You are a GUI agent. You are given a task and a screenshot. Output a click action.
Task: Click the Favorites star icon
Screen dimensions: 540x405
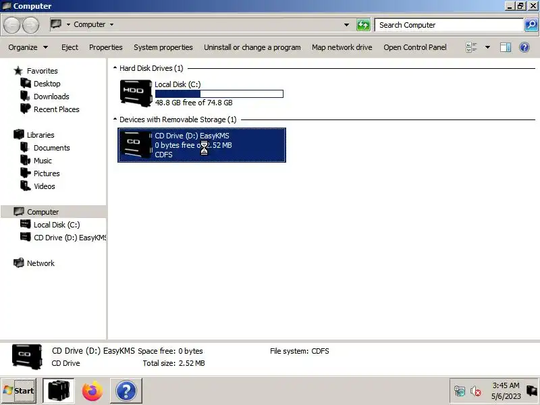18,71
